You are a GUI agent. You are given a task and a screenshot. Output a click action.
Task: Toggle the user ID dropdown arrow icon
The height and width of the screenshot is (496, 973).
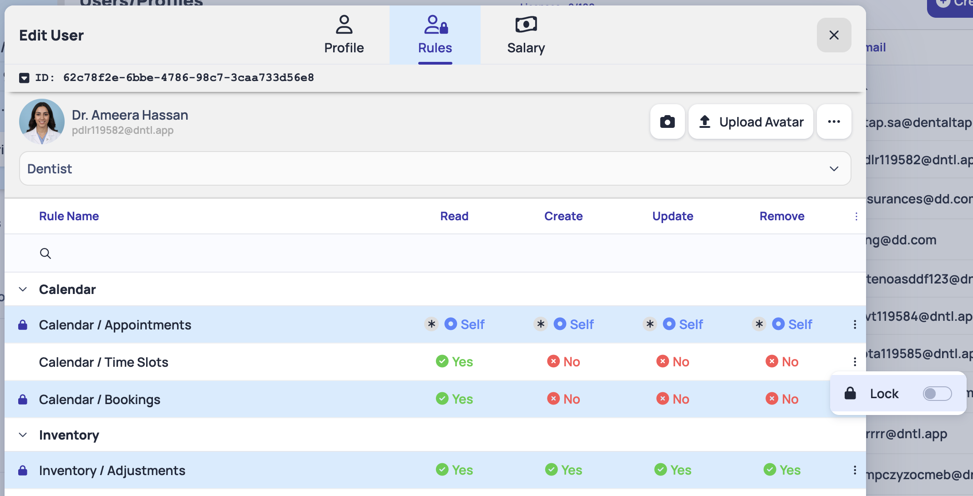tap(24, 78)
